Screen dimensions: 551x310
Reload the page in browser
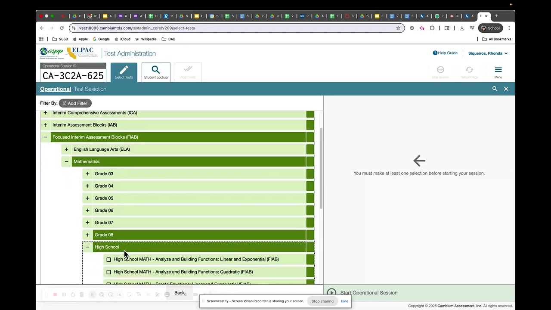(62, 28)
